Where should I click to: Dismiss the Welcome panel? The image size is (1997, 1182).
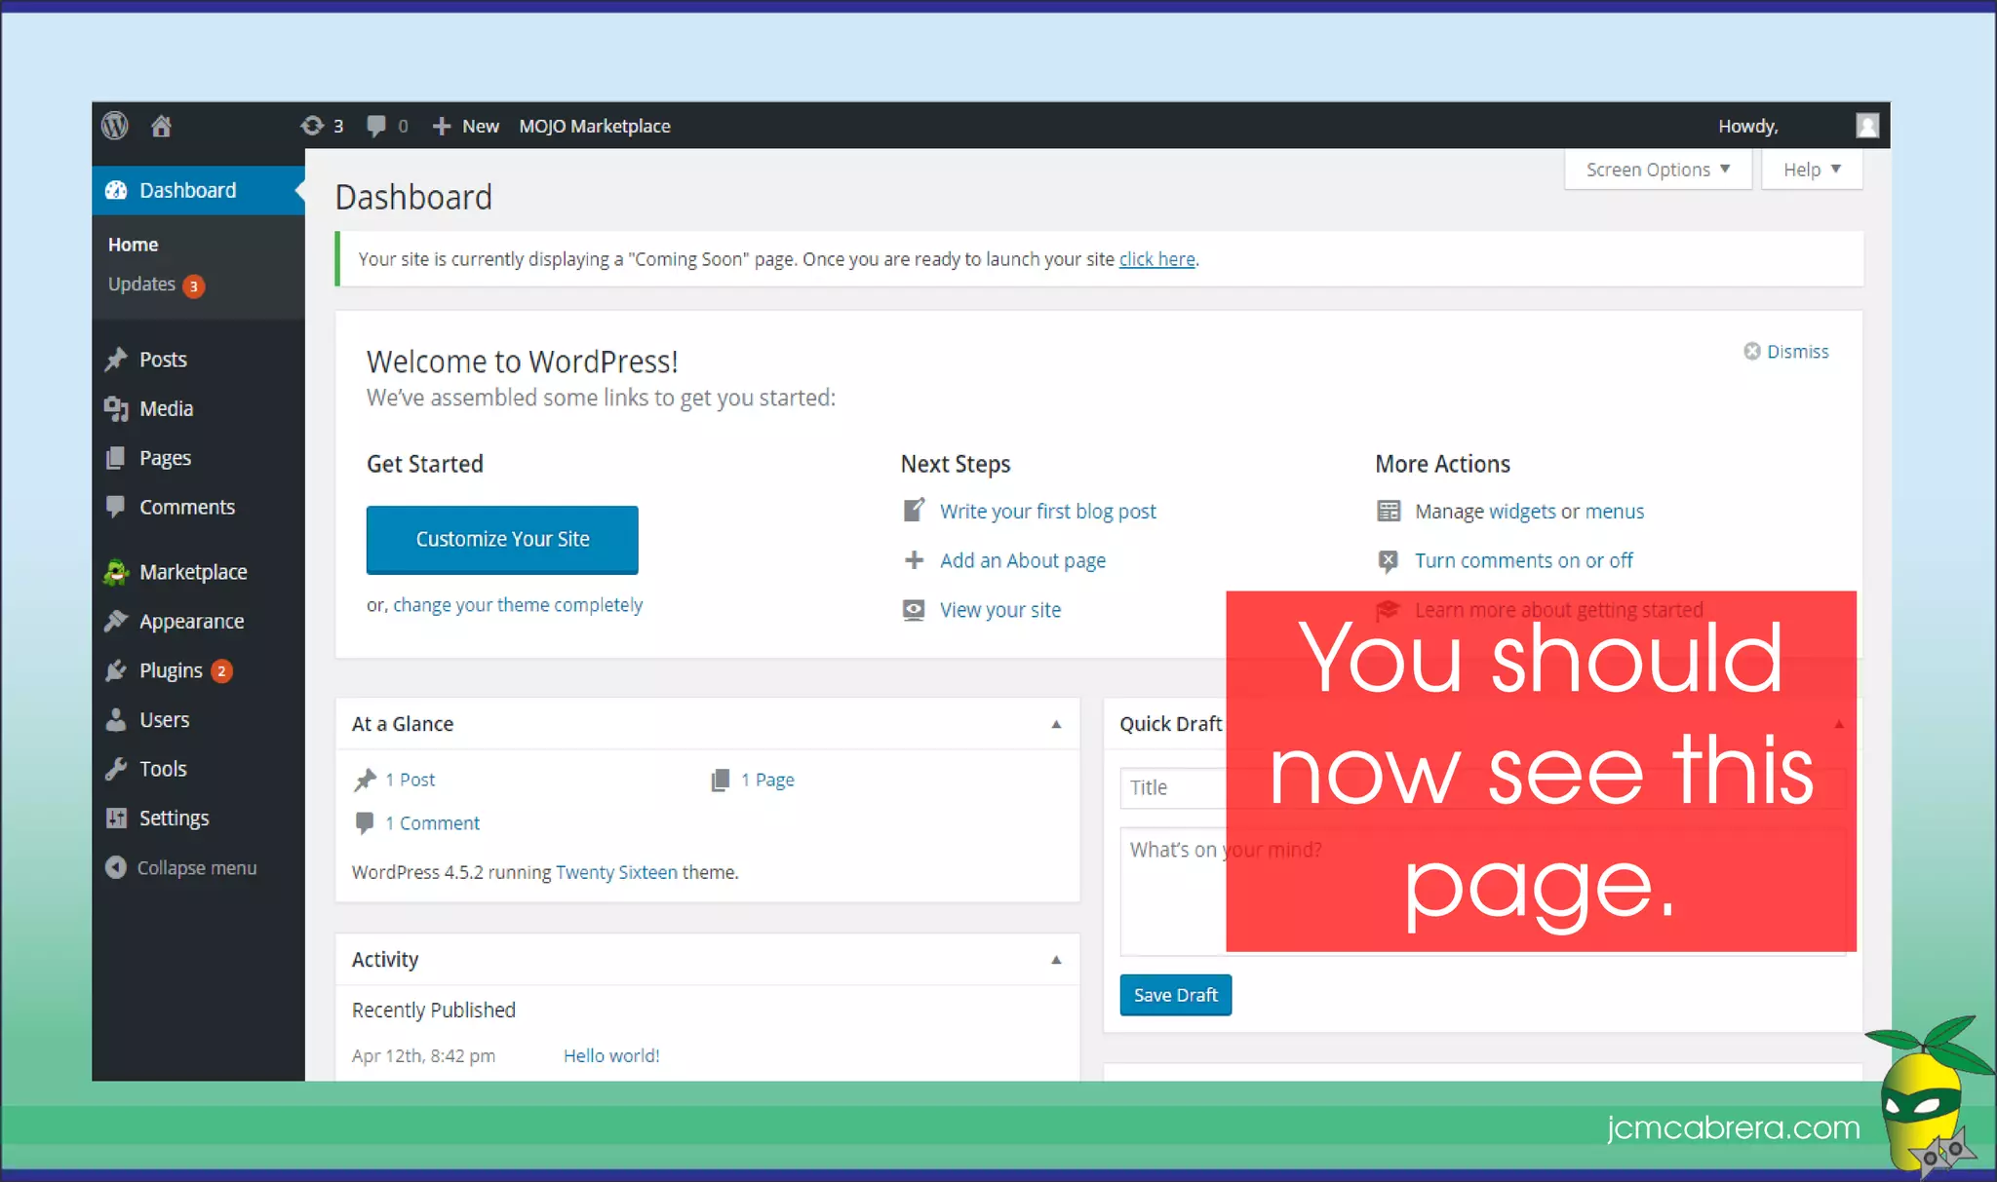coord(1786,351)
